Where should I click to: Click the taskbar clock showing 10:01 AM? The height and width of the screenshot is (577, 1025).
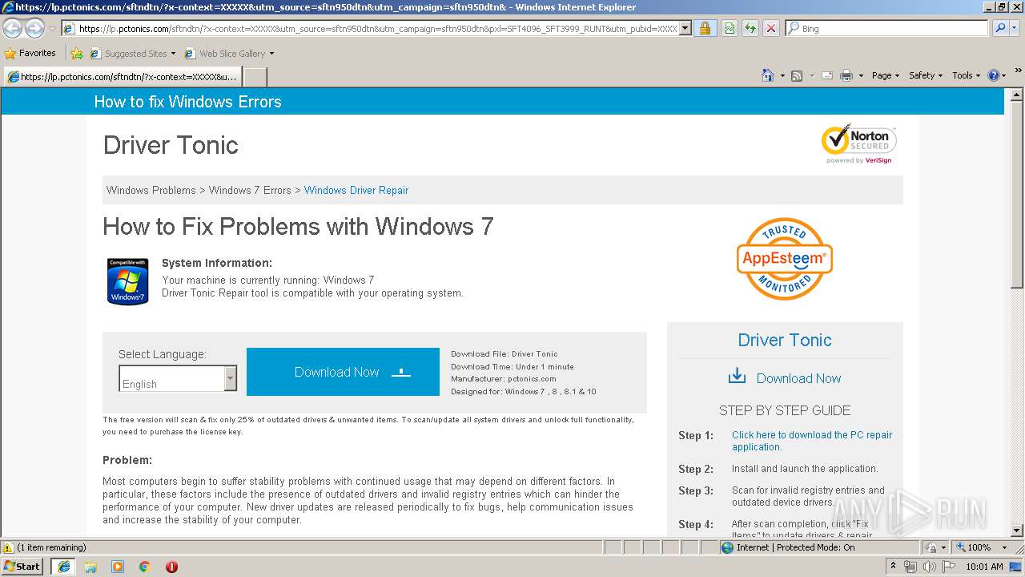pos(985,567)
